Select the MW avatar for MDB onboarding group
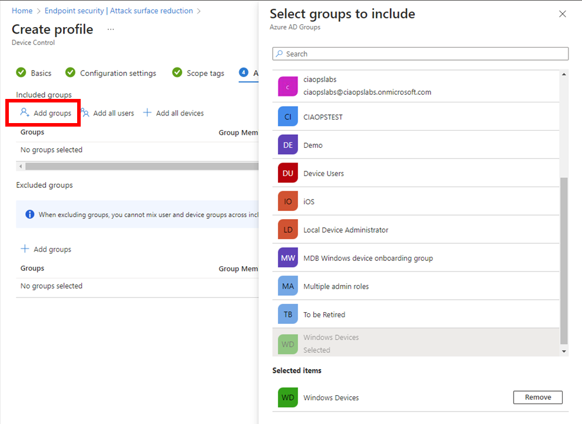Screen dimensions: 582x424 click(x=288, y=258)
